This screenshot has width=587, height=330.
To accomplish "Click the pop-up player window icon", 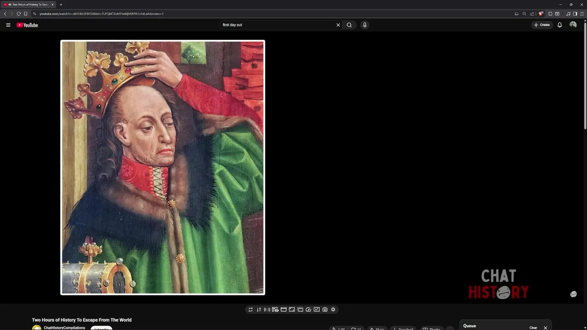I will pos(300,310).
